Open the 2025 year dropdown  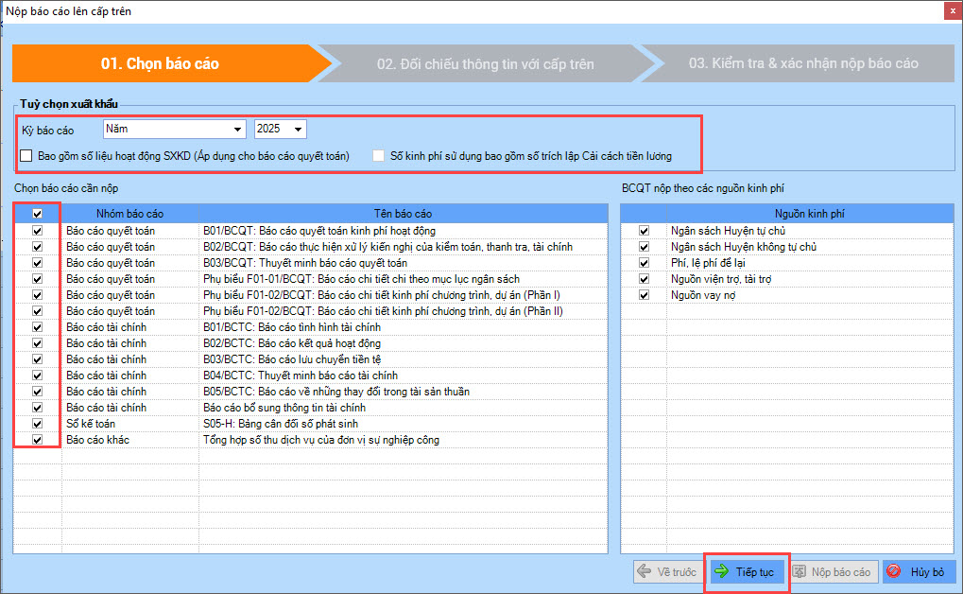click(299, 129)
